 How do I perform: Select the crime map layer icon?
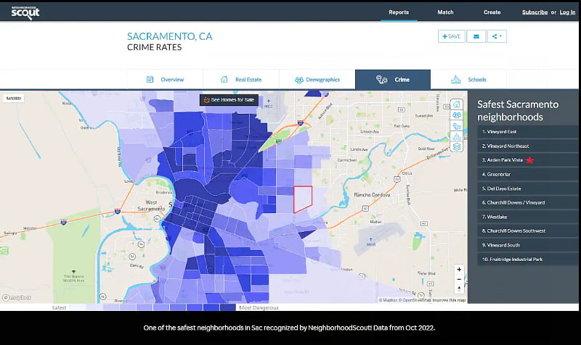[457, 126]
